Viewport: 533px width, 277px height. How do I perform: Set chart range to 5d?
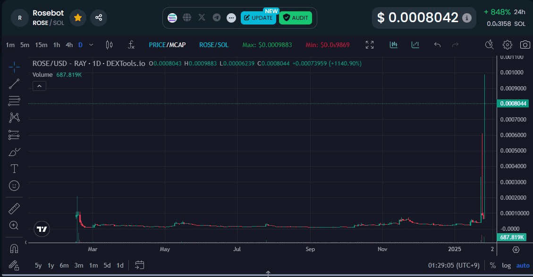click(x=107, y=266)
